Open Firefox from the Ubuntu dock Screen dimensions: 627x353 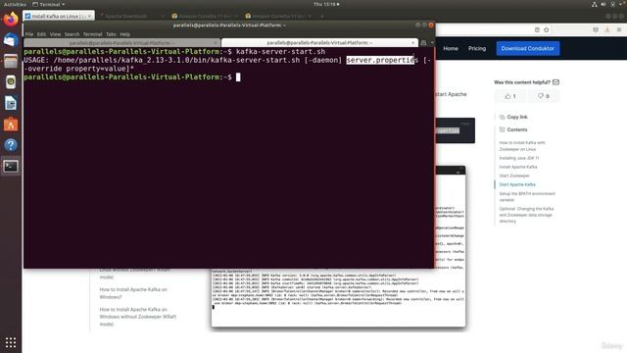[11, 19]
